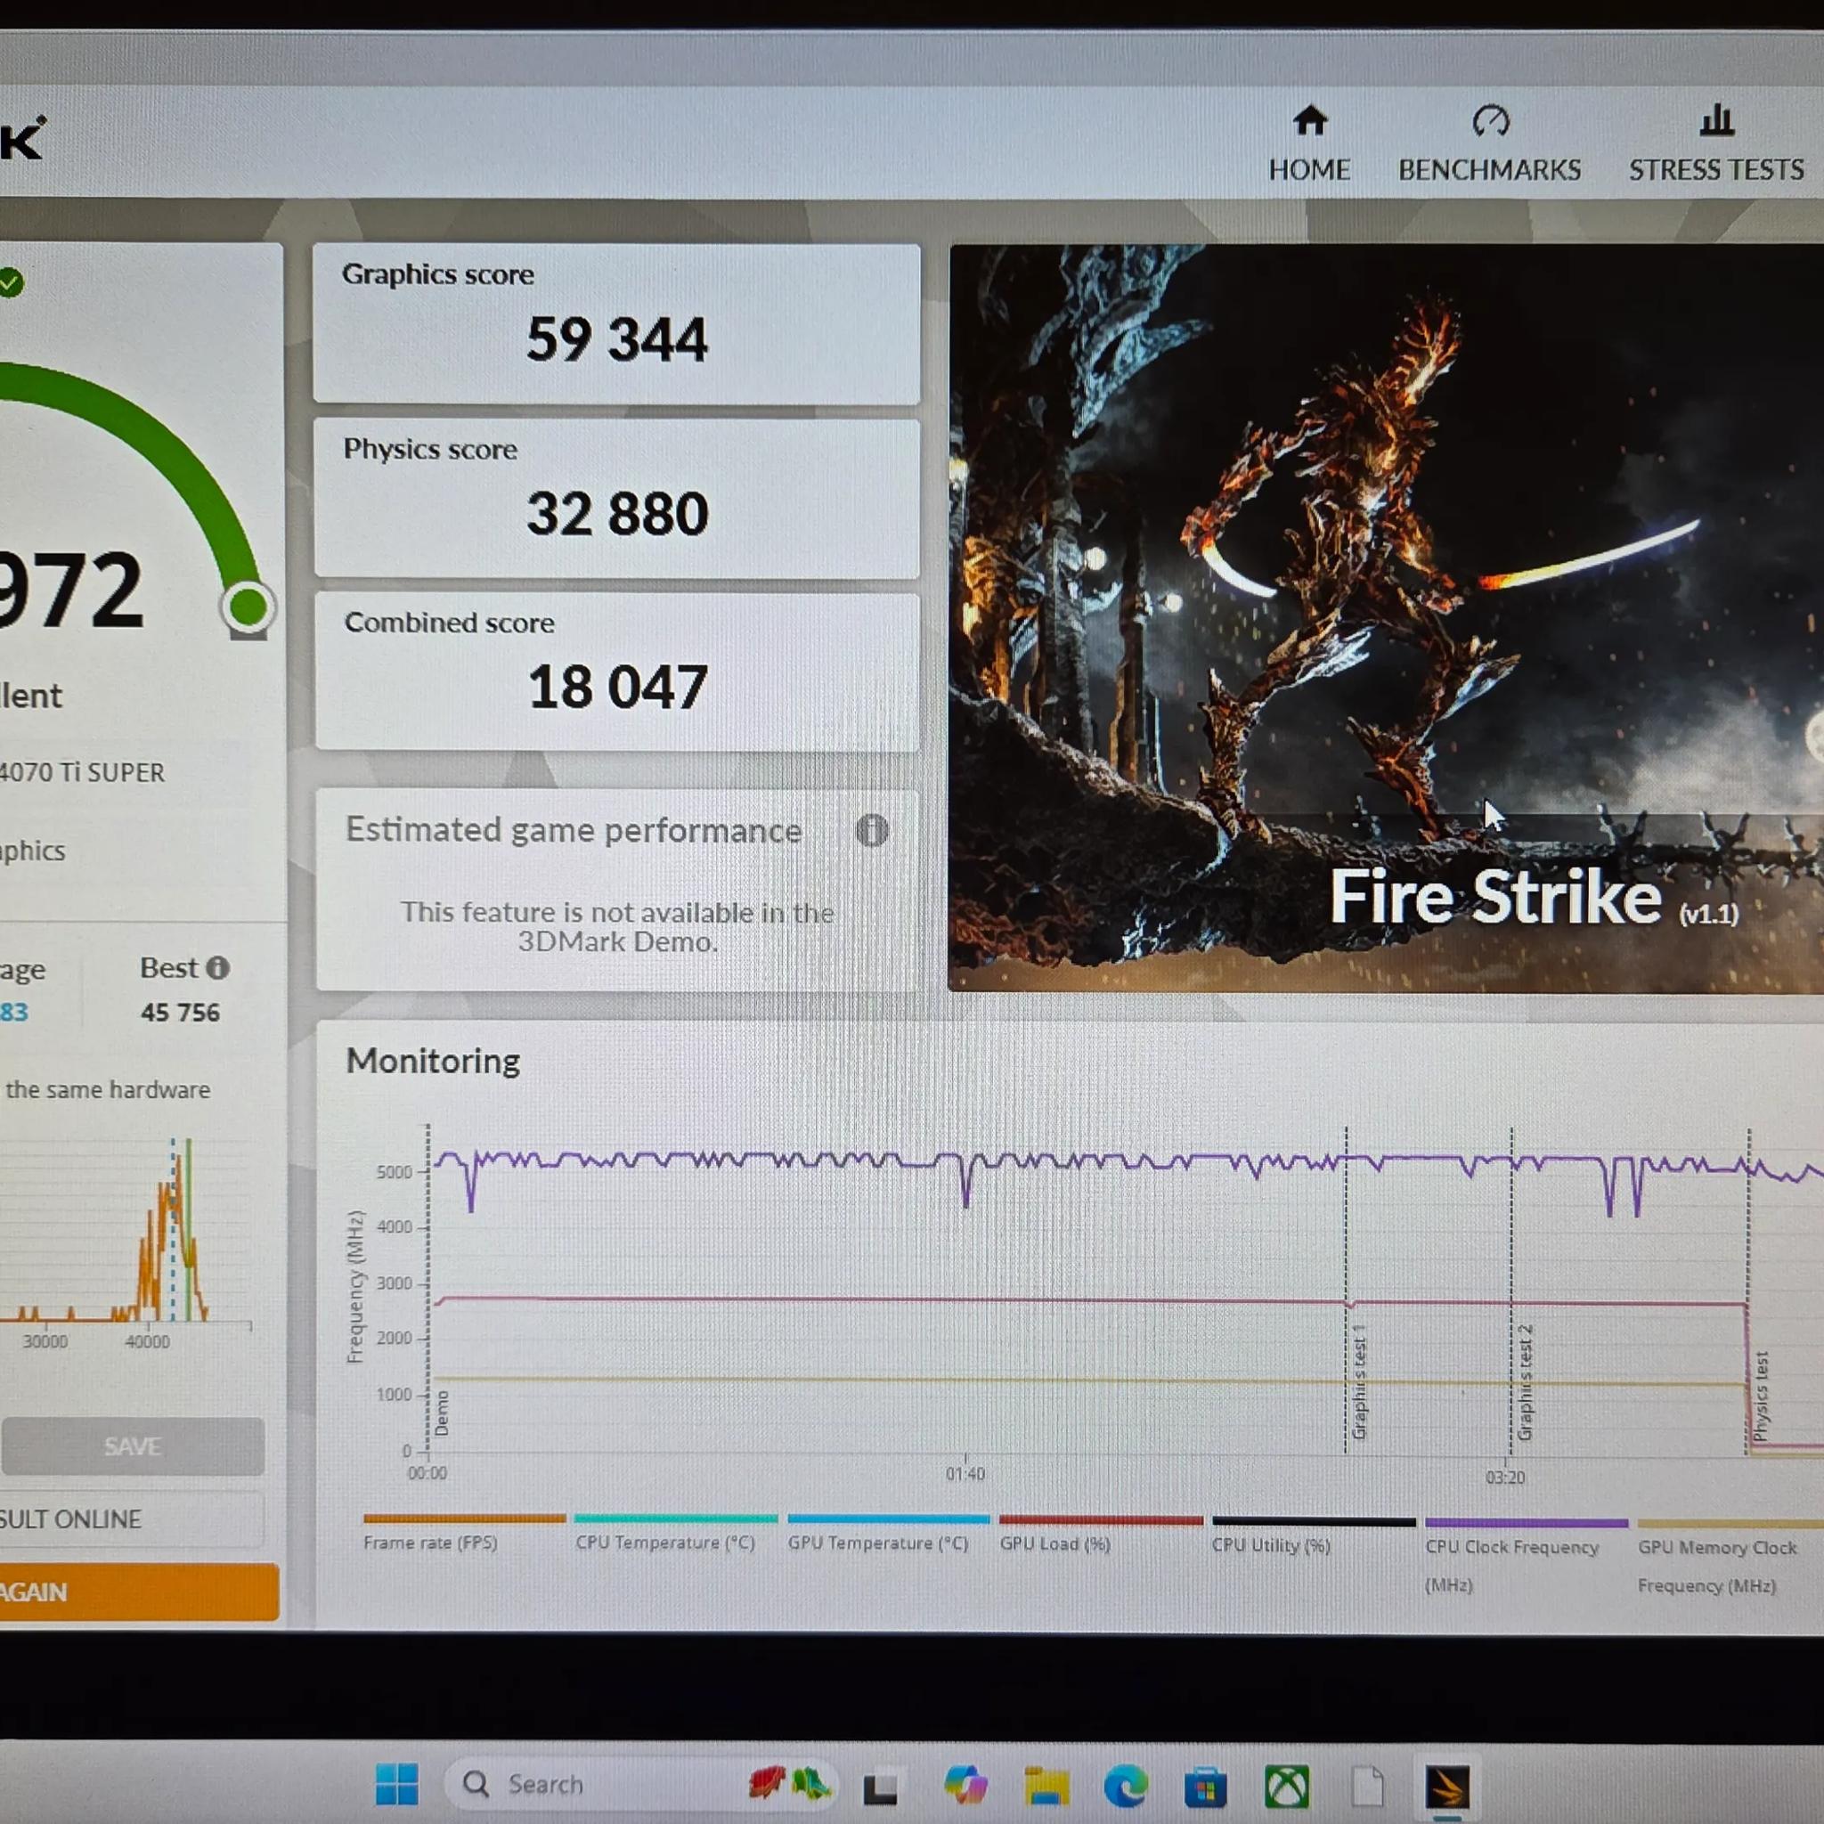Click the greyed-out SAVE button
The width and height of the screenshot is (1824, 1824).
pos(132,1446)
